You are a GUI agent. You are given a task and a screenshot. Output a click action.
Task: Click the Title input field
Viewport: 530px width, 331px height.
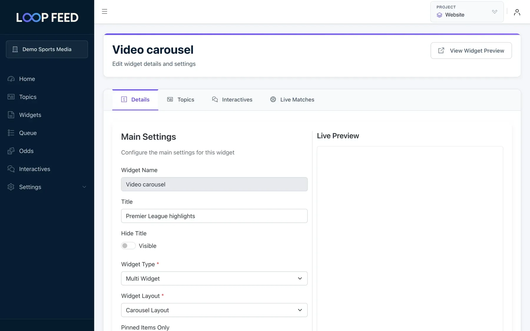tap(214, 216)
